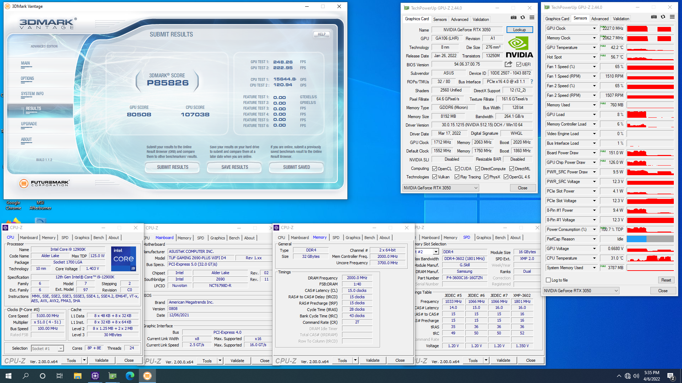The width and height of the screenshot is (682, 383).
Task: Select UPGRADE in 3DMark Vantage sidebar
Action: [29, 124]
